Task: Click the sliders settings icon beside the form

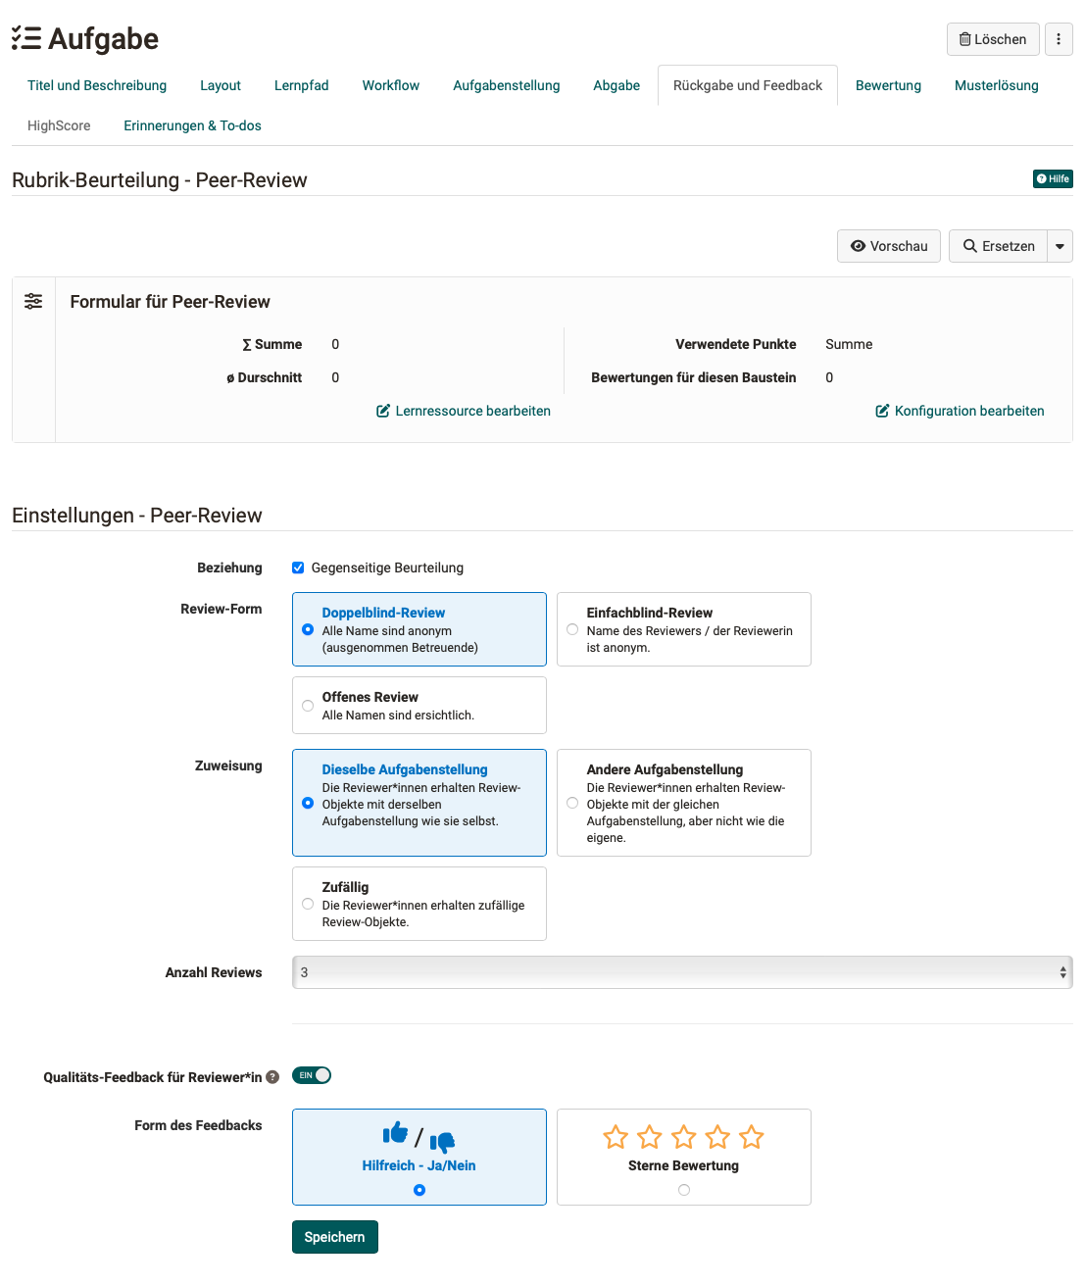Action: (x=33, y=301)
